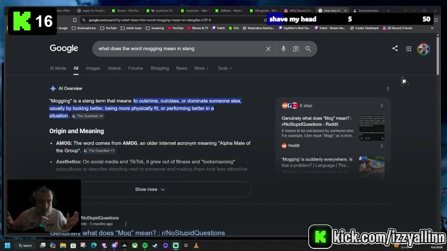
Task: Open the Moderation Dashboard bookmark
Action: 258,28
